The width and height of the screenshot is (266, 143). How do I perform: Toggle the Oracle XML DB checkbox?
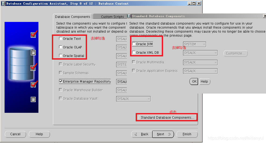pyautogui.click(x=134, y=52)
